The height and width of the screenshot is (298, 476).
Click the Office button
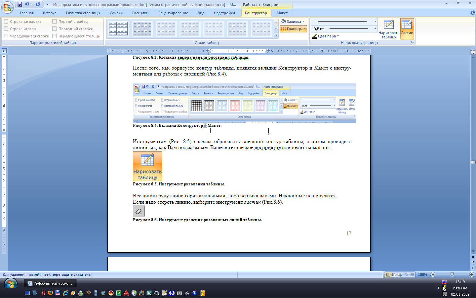7,7
